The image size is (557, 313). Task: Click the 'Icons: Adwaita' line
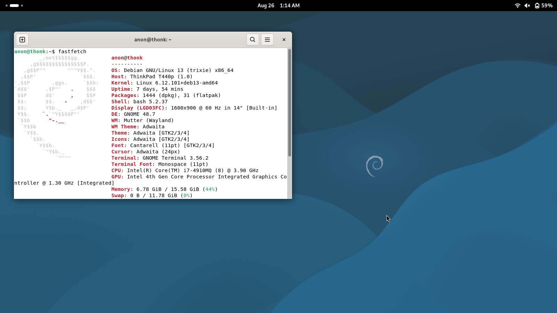150,139
